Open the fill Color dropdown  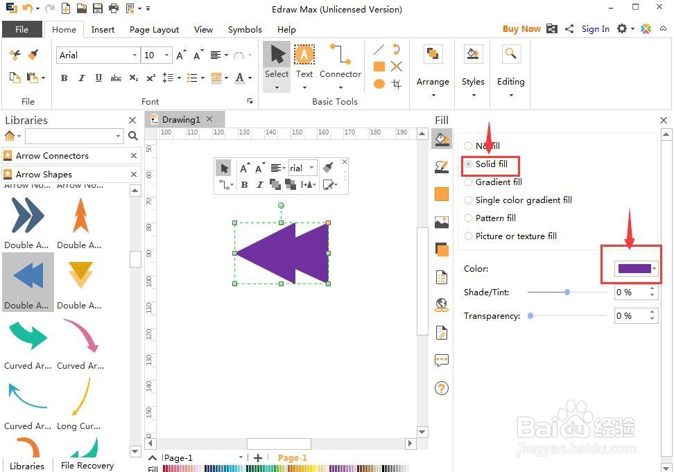click(654, 269)
